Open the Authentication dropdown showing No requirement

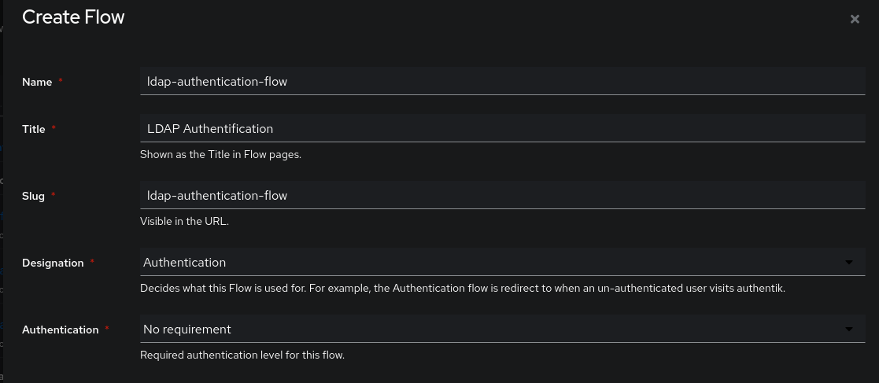click(x=502, y=330)
